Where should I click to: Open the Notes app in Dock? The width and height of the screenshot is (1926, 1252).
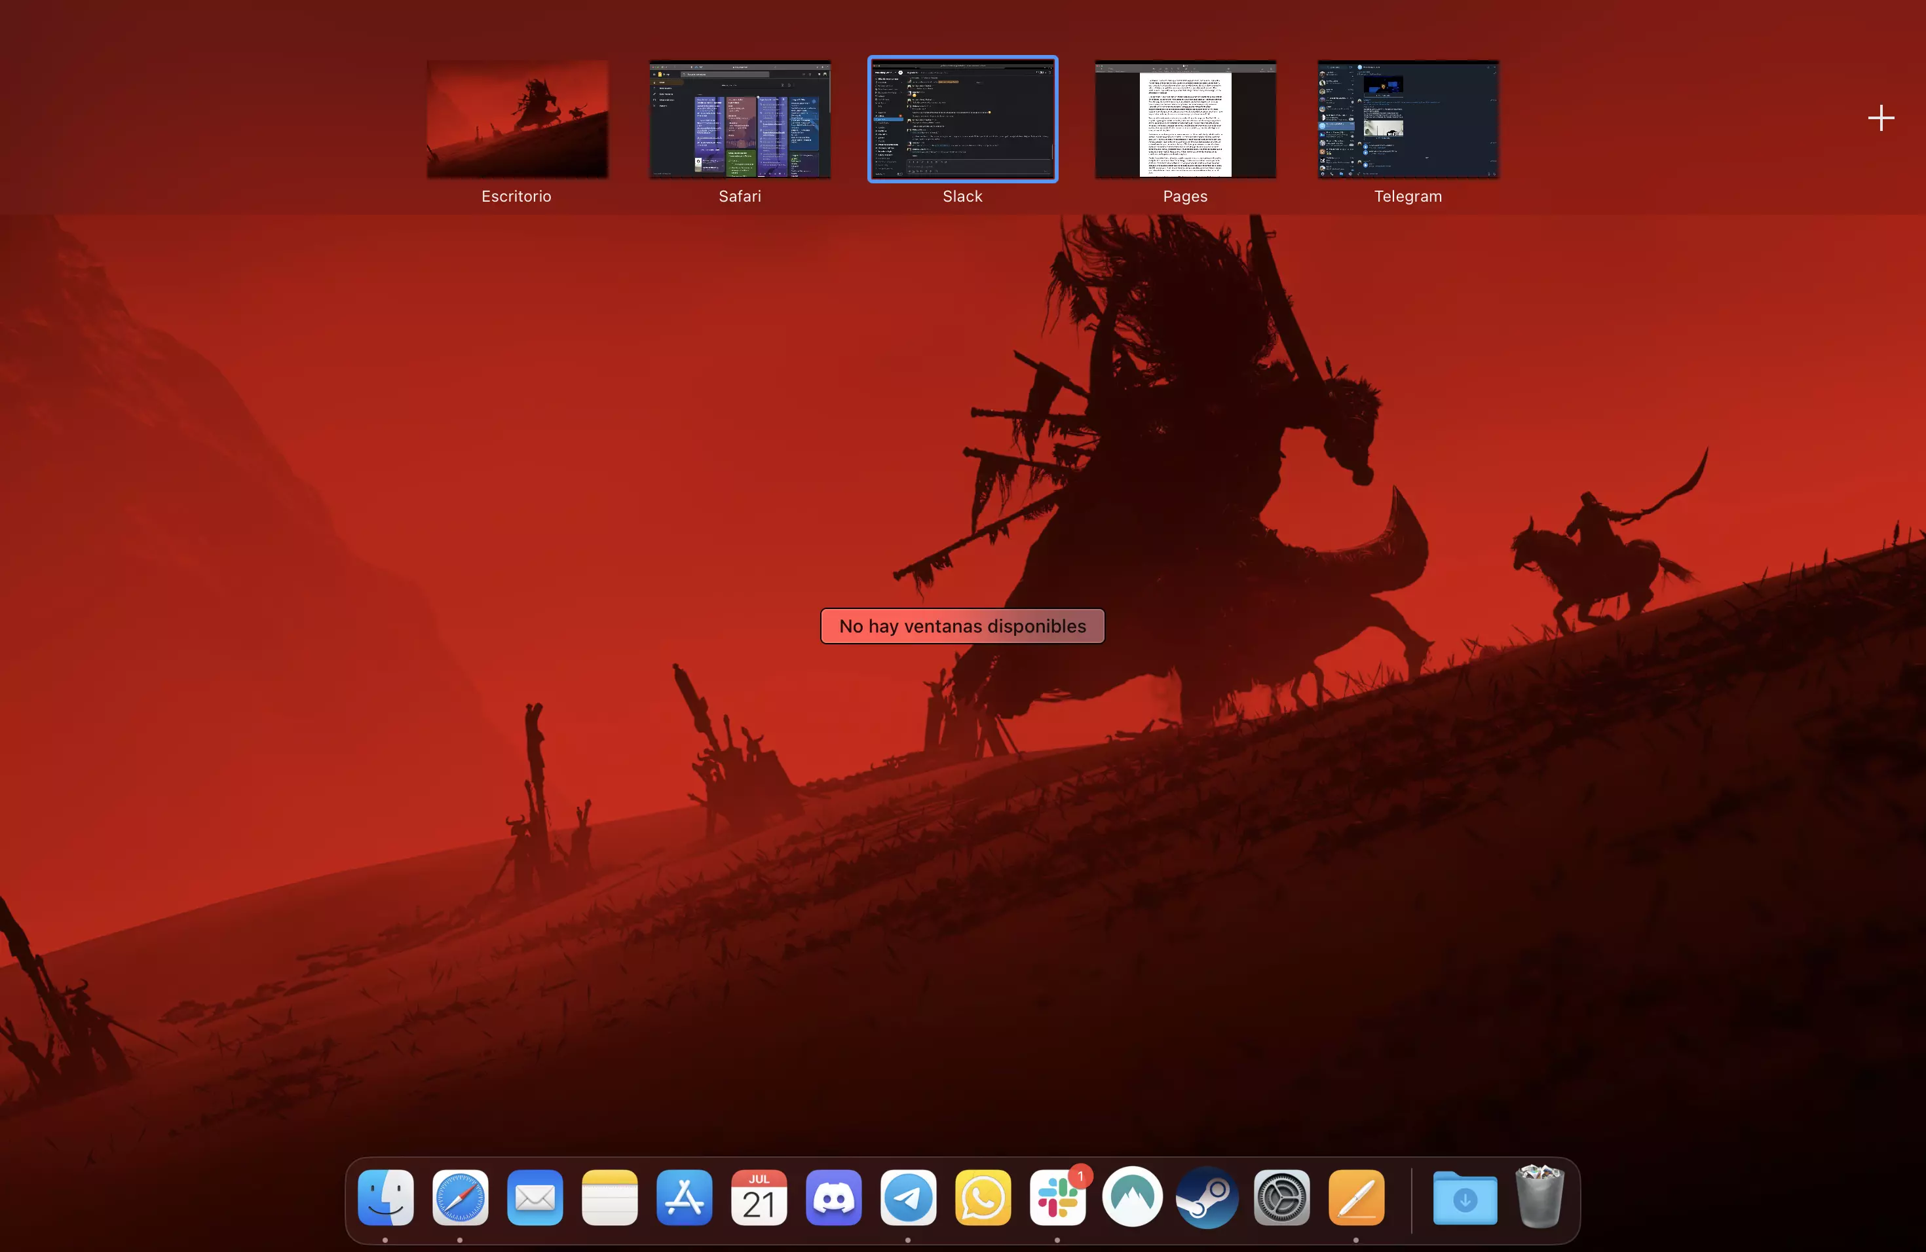click(609, 1197)
